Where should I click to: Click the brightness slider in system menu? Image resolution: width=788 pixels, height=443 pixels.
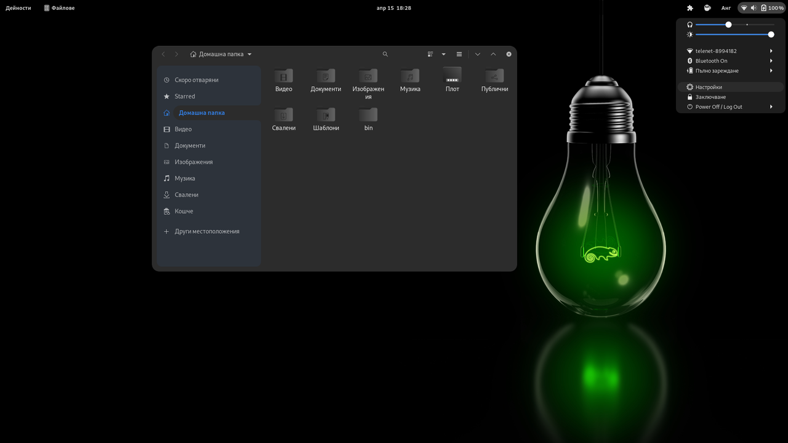(x=735, y=34)
